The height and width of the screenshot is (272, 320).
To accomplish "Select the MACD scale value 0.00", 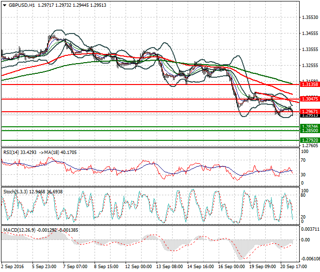I will (x=305, y=239).
